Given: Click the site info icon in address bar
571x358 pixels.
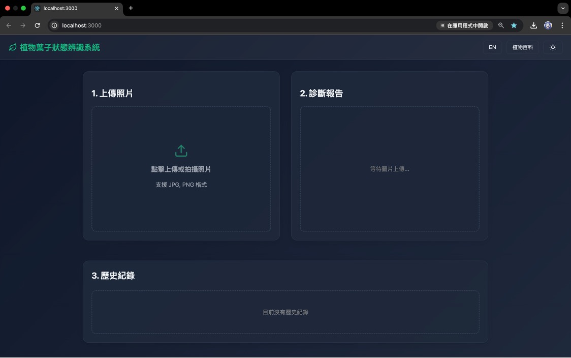Looking at the screenshot, I should coord(54,25).
